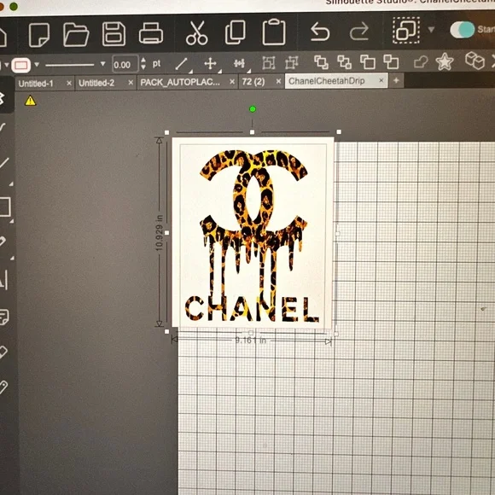Paste from clipboard icon

(x=274, y=32)
